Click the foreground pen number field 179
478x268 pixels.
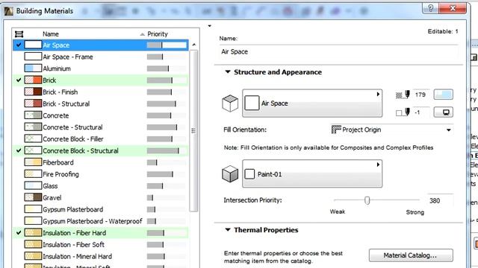pos(420,95)
